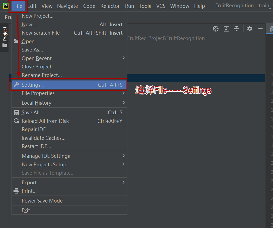The image size is (273, 228).
Task: Select Repair IDE... entry
Action: coord(69,129)
